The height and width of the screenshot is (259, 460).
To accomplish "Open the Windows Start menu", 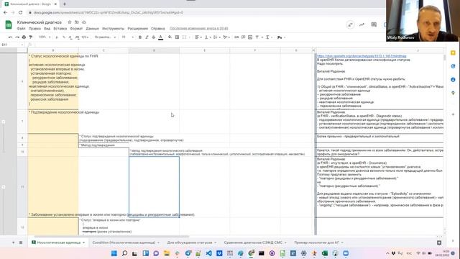I will 114,253.
